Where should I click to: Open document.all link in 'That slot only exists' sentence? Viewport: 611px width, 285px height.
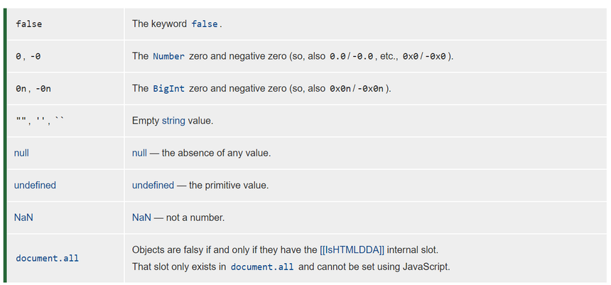[261, 267]
